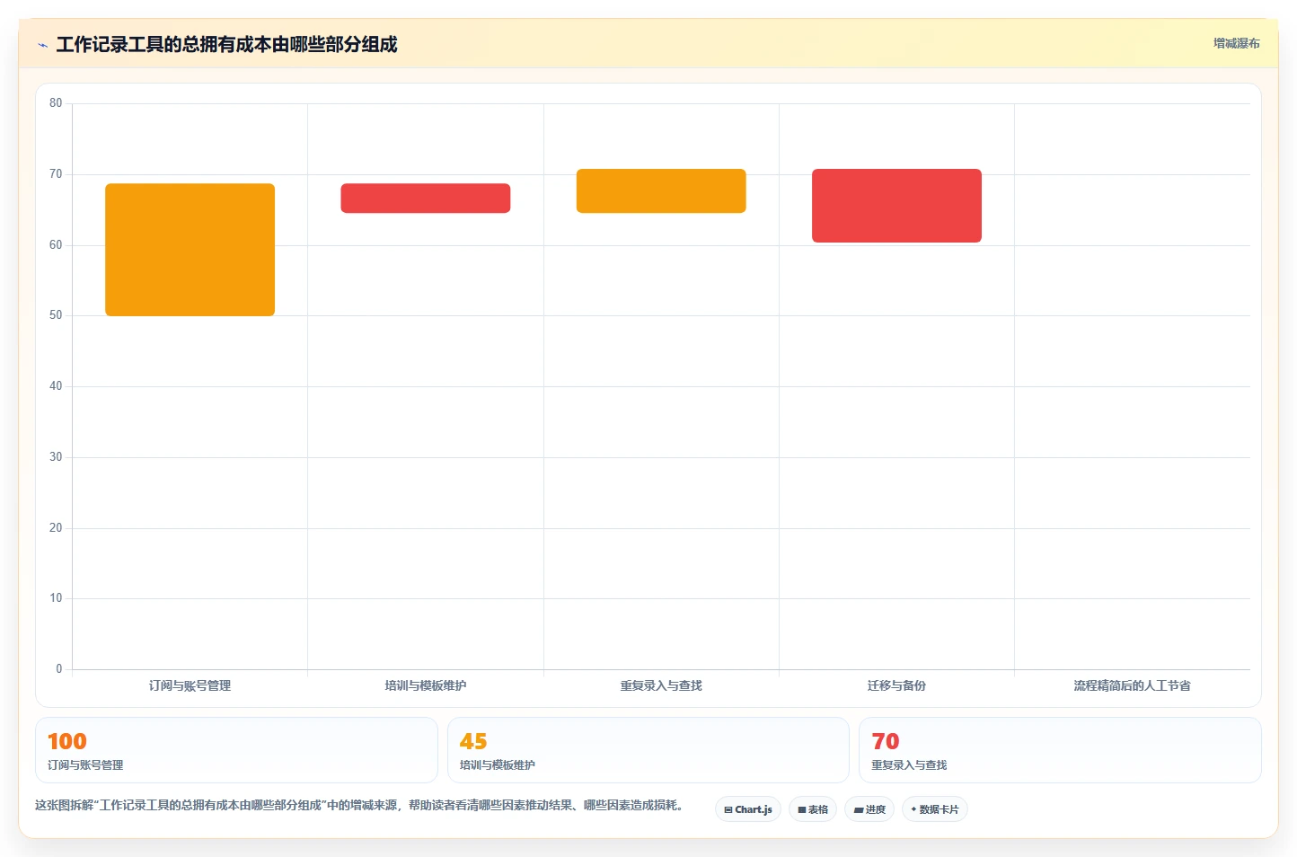Open the data card showing 45
1297x857 pixels.
pyautogui.click(x=648, y=750)
